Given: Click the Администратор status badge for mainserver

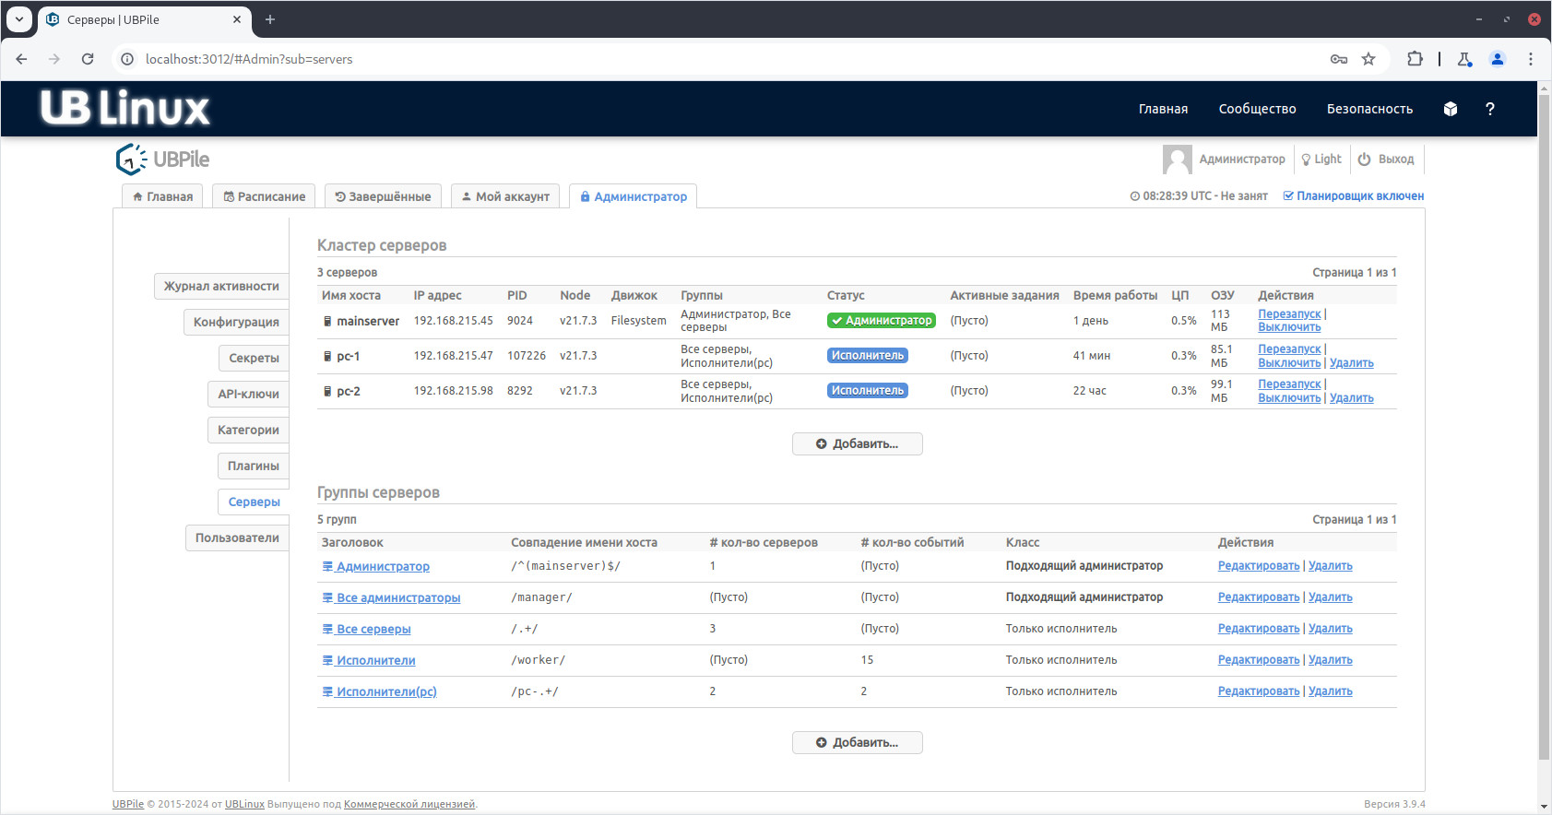Looking at the screenshot, I should [x=881, y=321].
